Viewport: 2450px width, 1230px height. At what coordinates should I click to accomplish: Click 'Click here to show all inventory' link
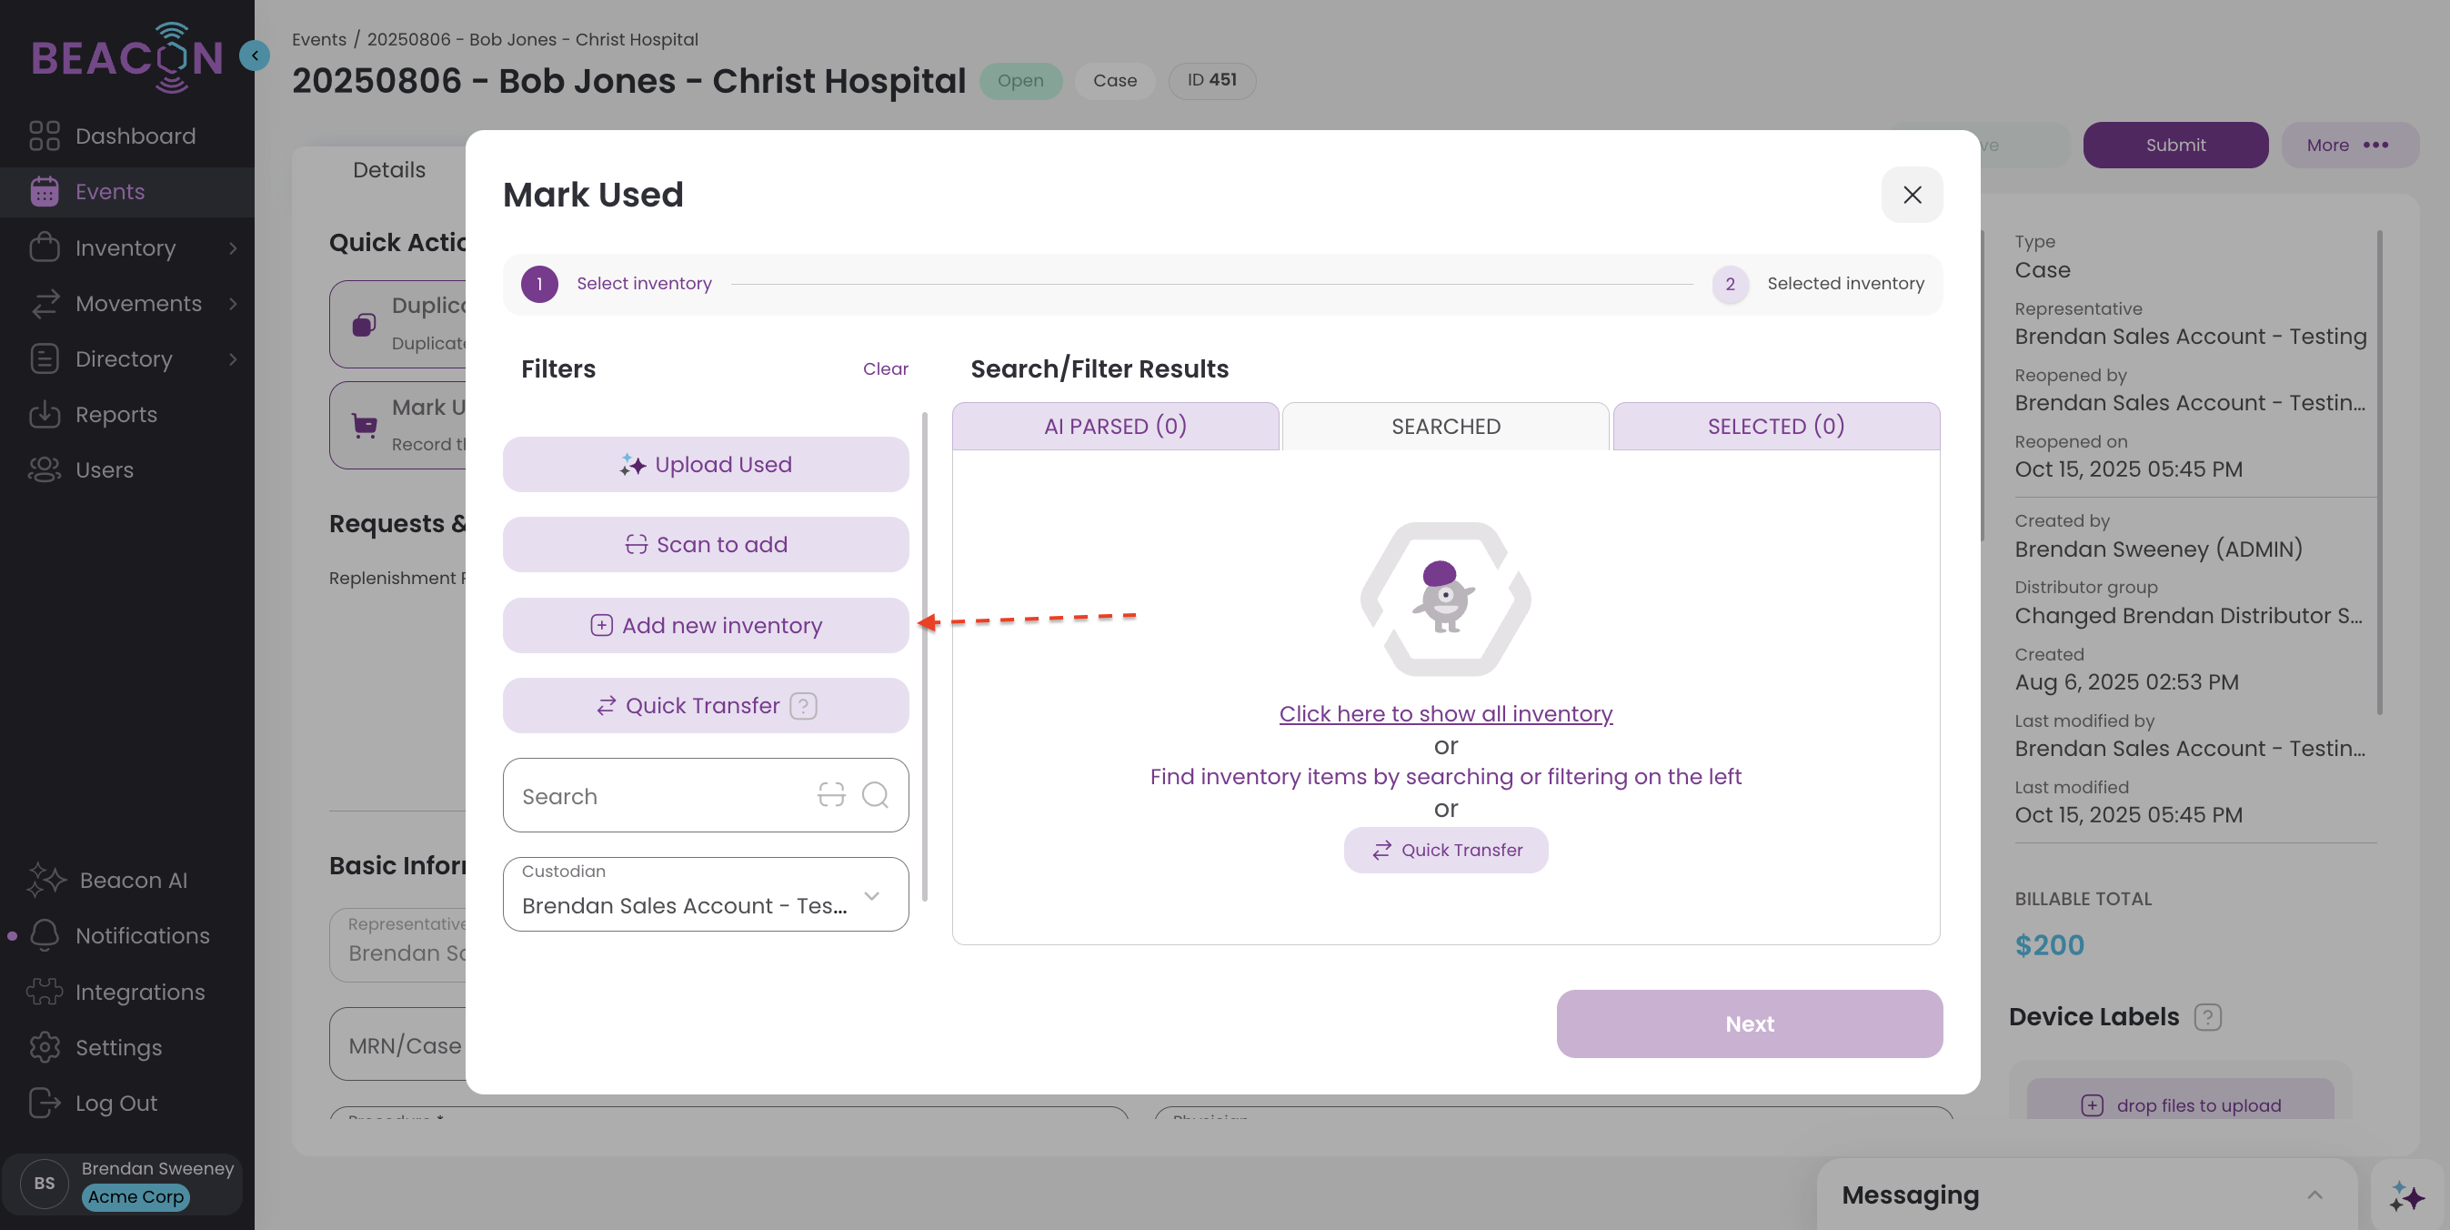1445,713
